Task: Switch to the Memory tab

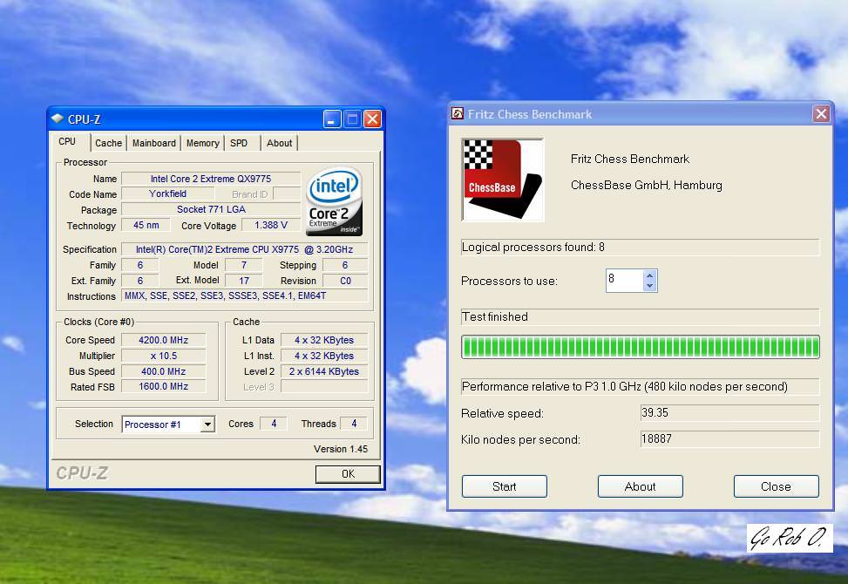Action: [x=203, y=143]
